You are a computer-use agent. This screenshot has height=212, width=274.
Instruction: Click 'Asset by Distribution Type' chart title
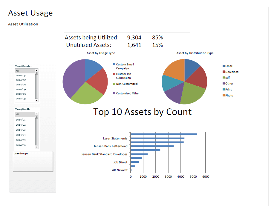(195, 53)
